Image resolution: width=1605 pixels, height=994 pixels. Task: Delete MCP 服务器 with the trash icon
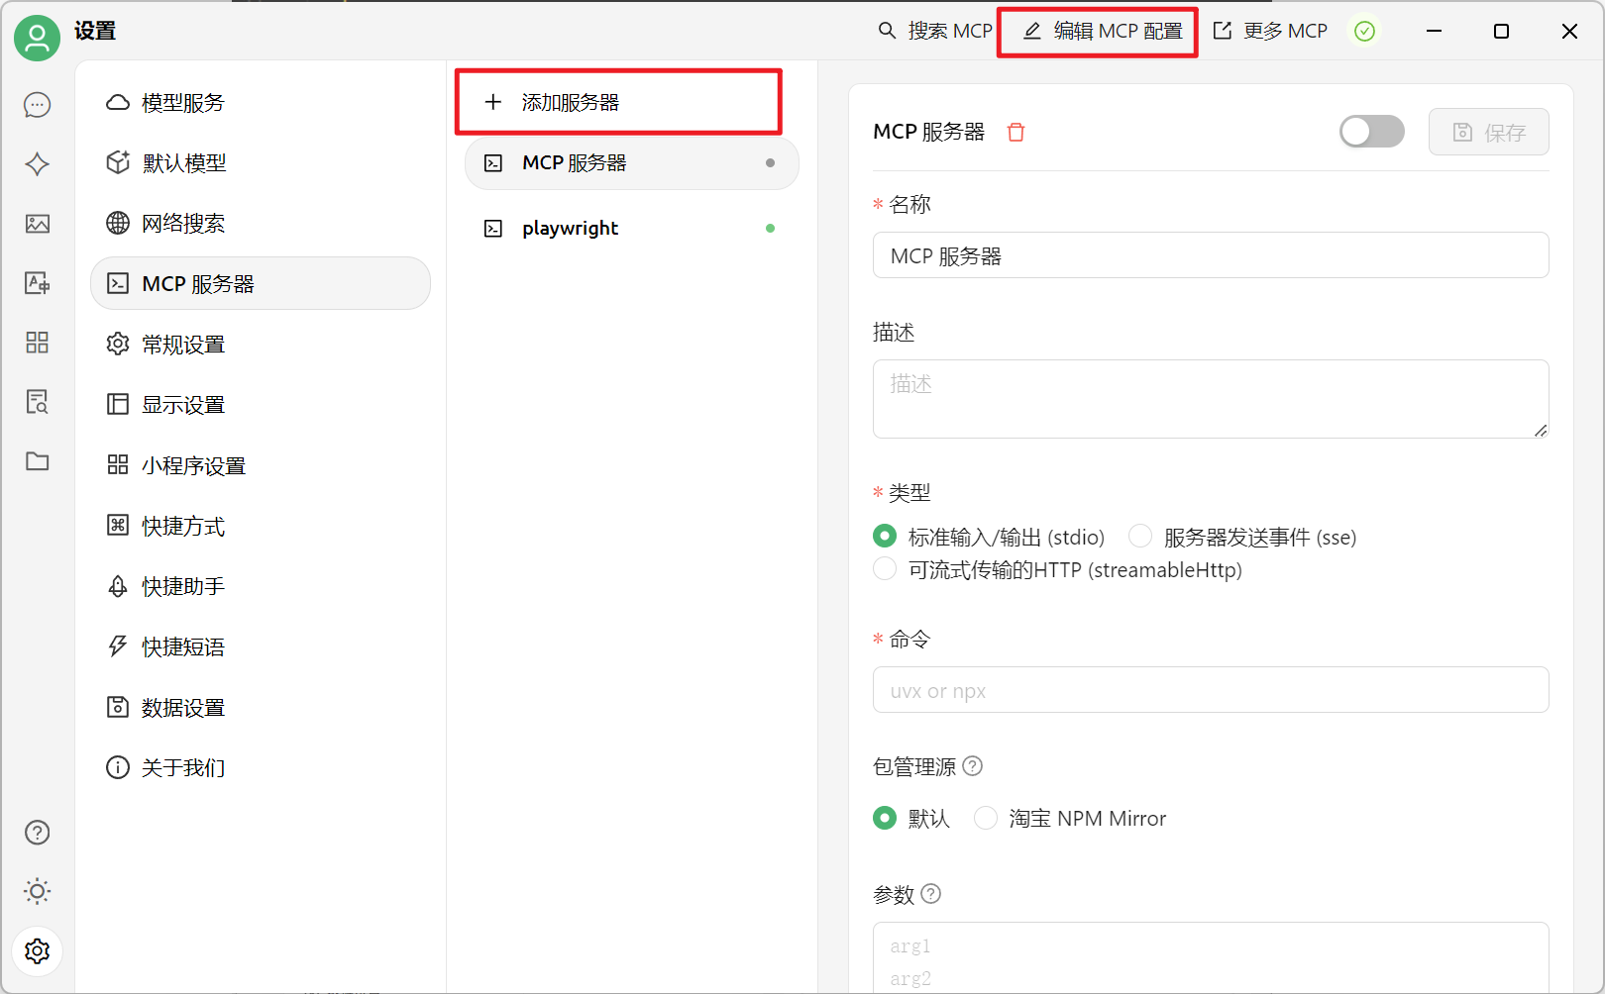[1016, 132]
